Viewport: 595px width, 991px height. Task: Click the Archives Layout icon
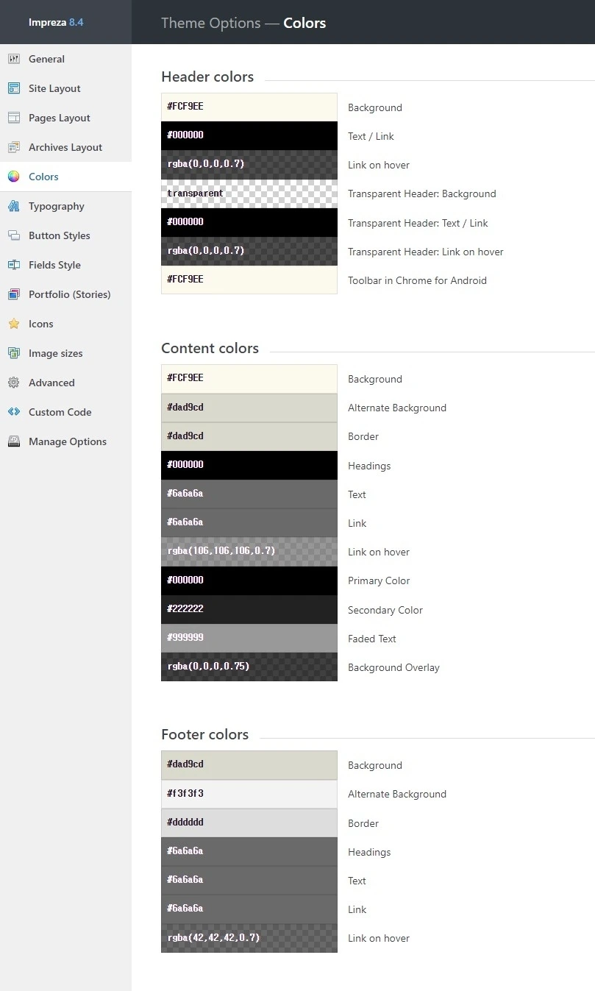pyautogui.click(x=14, y=147)
